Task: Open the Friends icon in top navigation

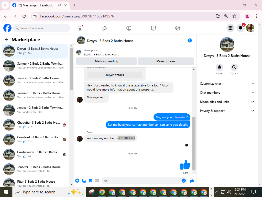Action: click(104, 28)
